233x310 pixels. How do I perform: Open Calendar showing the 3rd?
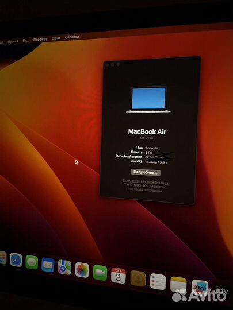(x=119, y=276)
